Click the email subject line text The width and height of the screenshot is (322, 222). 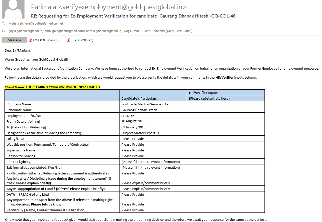pyautogui.click(x=133, y=16)
